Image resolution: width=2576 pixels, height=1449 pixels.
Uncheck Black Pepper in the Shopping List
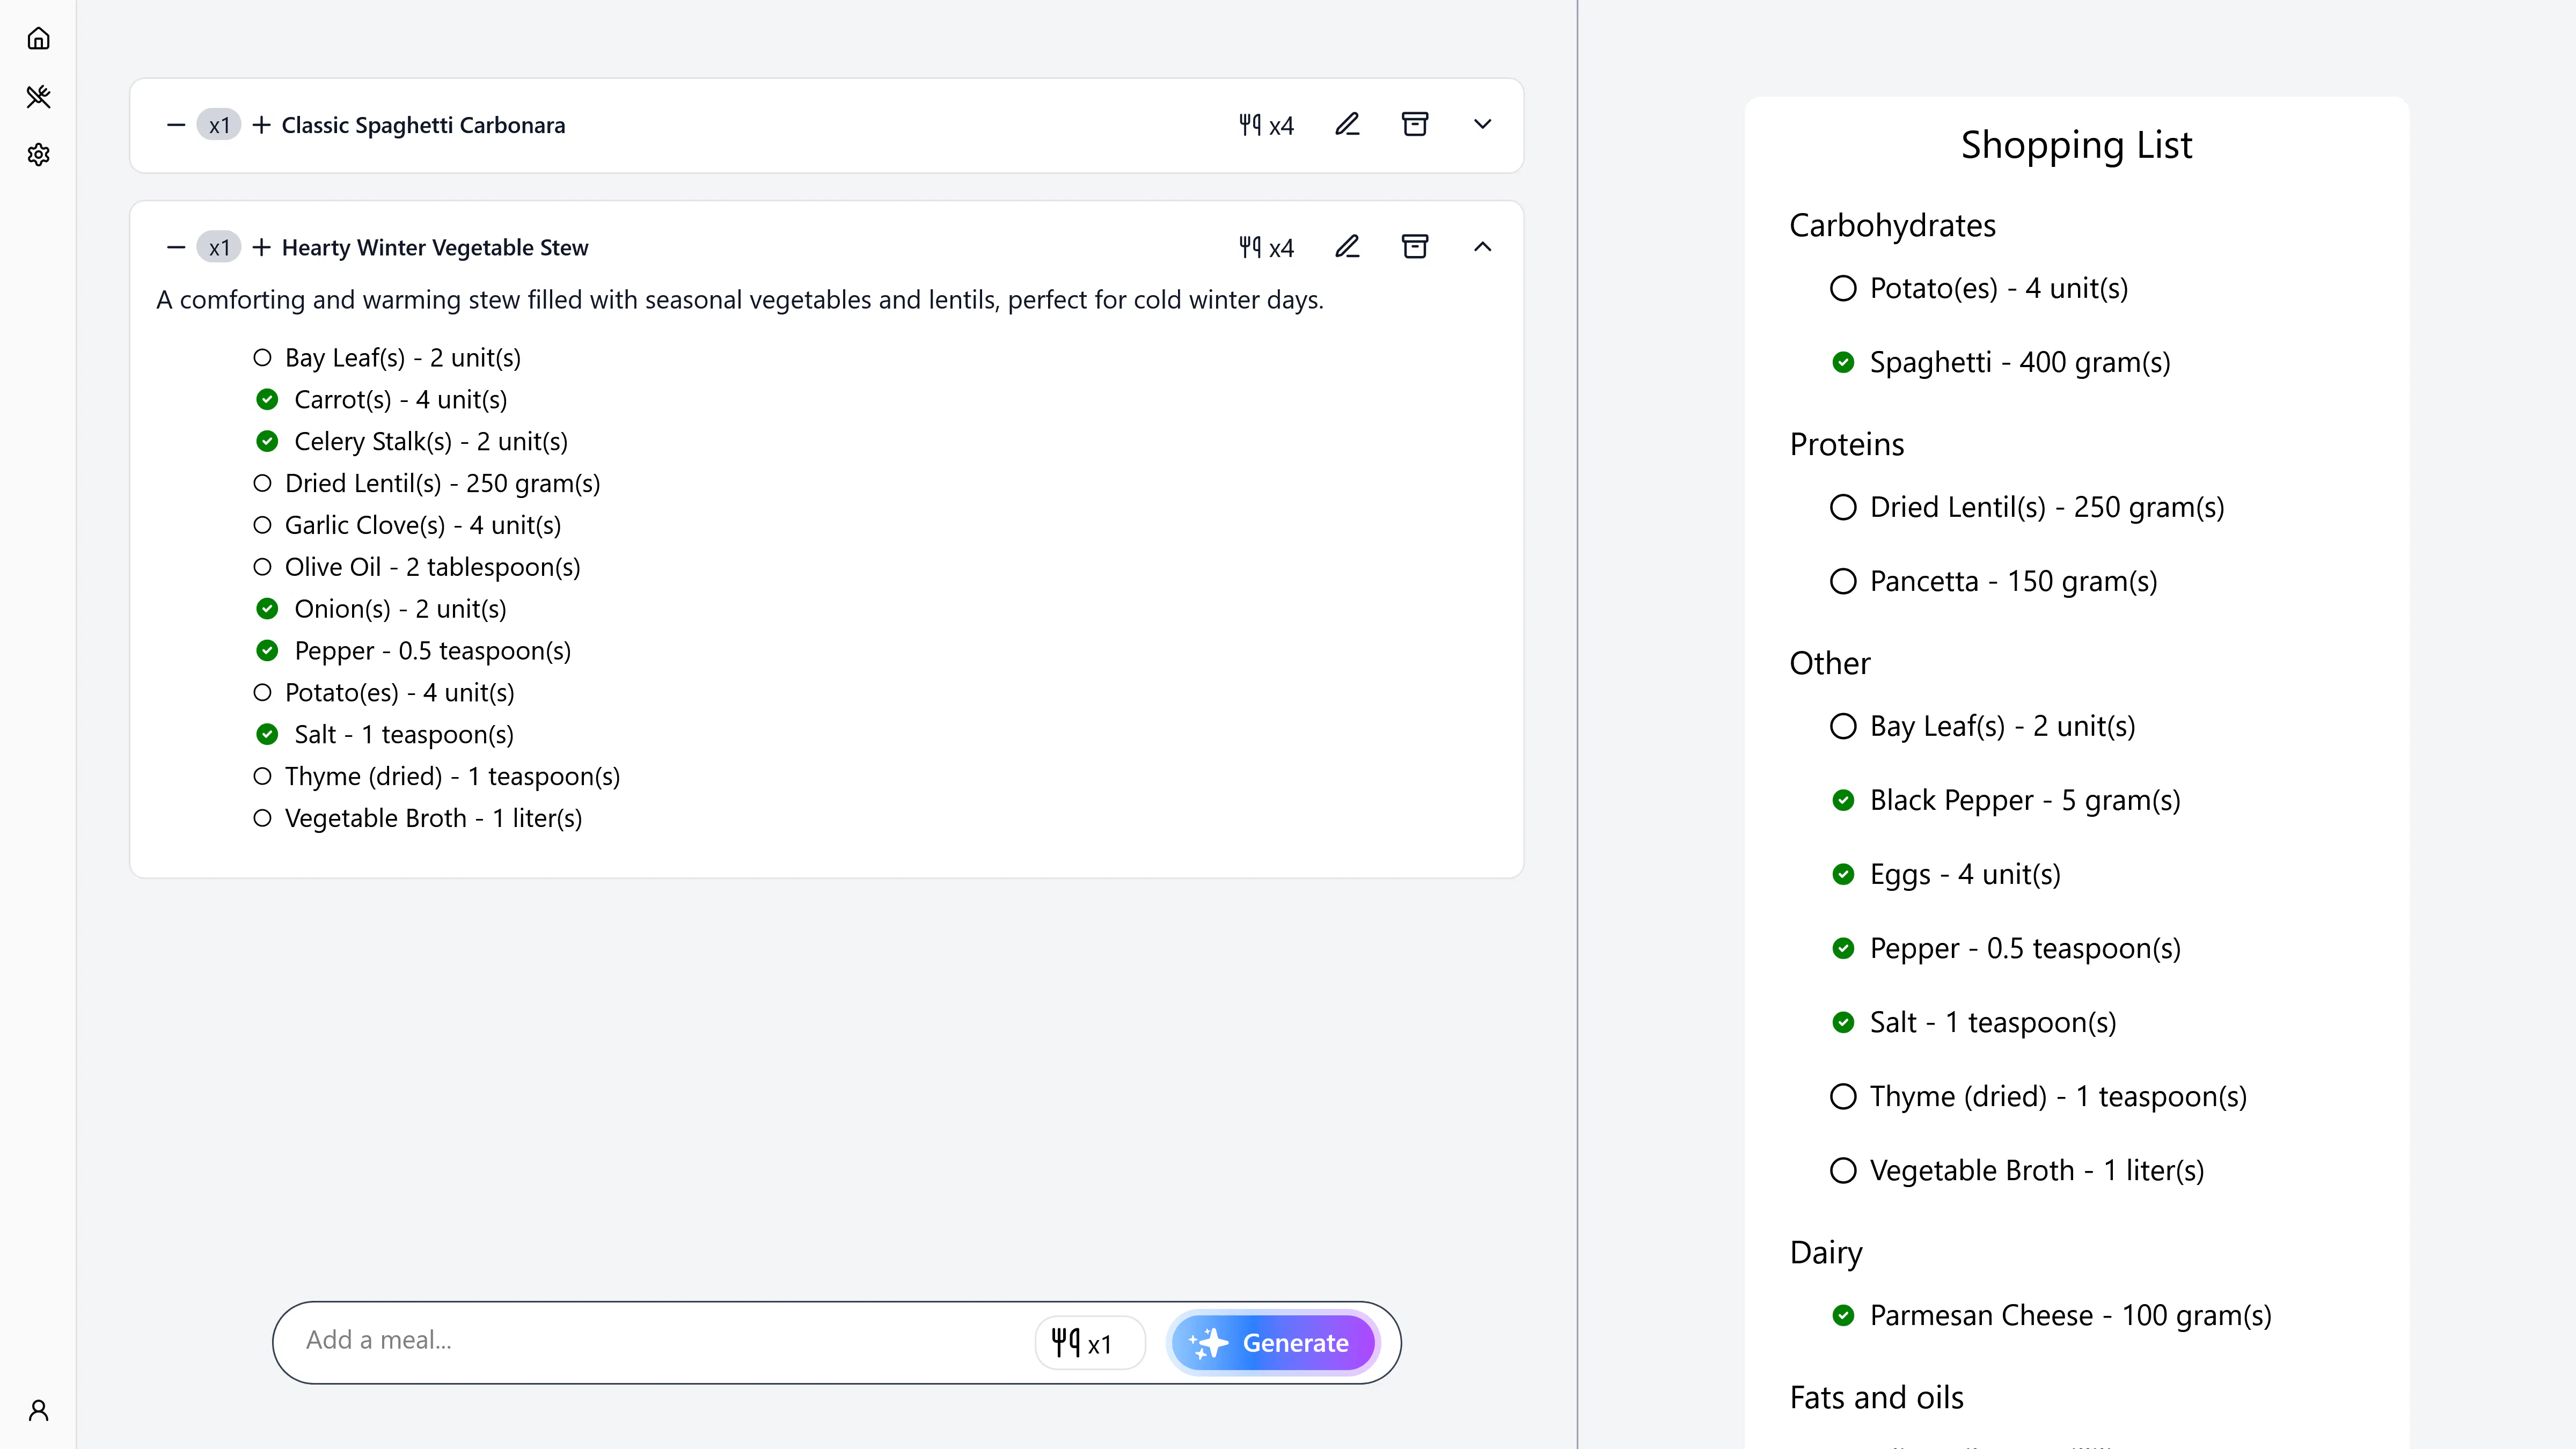coord(1842,800)
